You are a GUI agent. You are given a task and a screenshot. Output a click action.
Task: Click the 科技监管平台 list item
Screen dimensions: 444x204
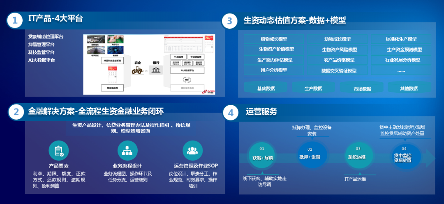pos(42,52)
